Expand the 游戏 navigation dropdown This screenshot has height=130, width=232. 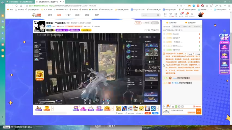point(88,15)
